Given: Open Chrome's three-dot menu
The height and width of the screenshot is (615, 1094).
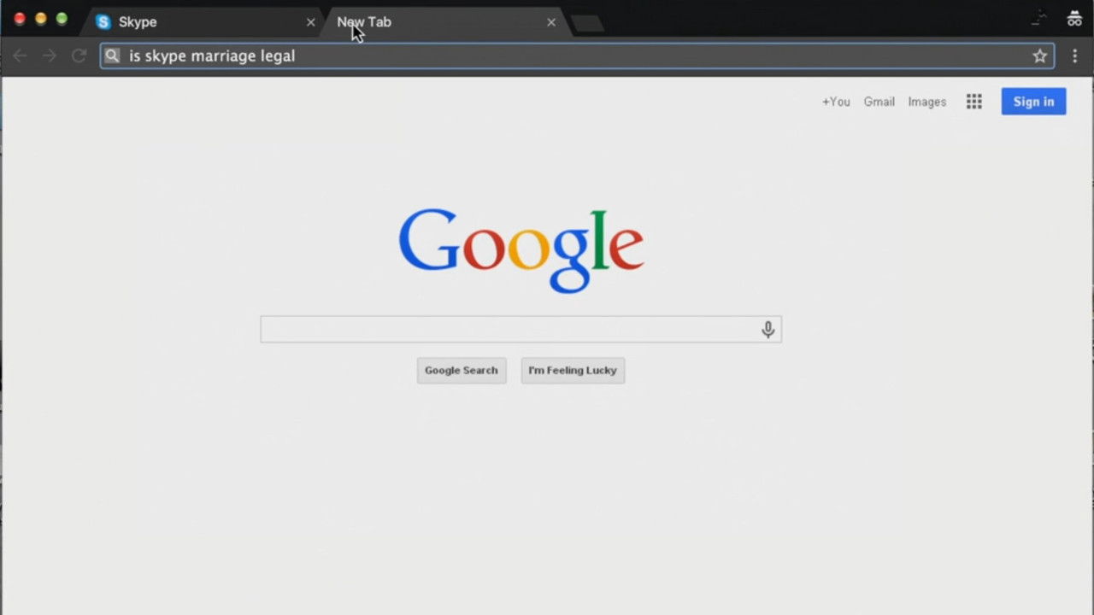Looking at the screenshot, I should (x=1074, y=56).
